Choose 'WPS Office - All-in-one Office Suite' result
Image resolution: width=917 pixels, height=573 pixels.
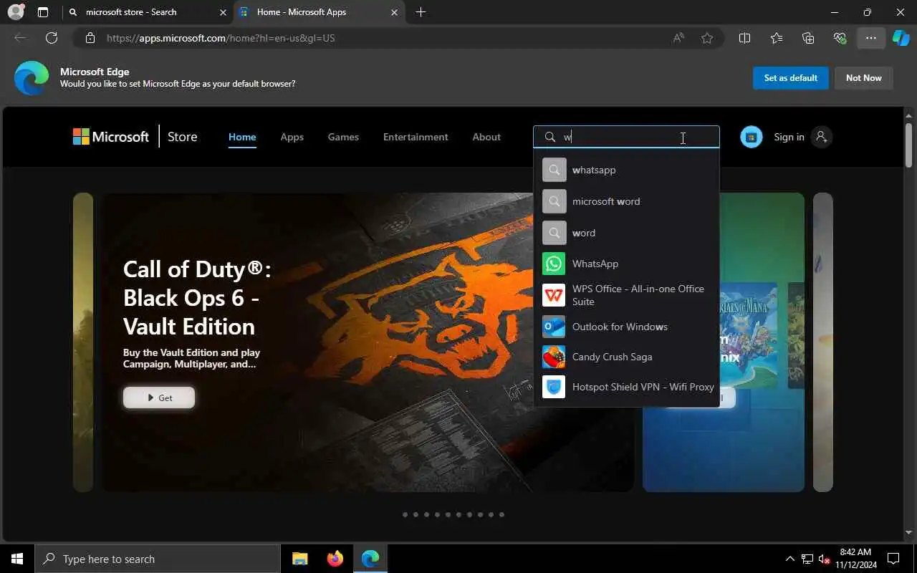point(626,295)
